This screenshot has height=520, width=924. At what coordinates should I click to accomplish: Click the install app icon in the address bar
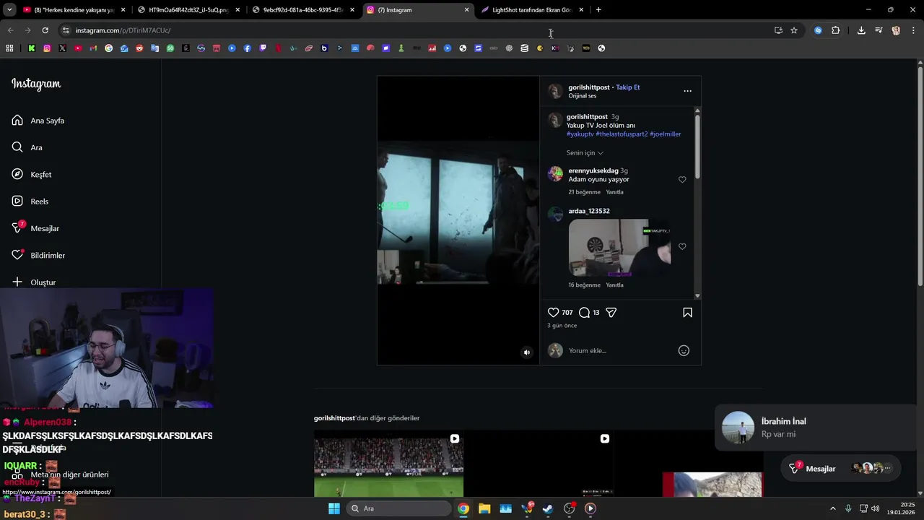[x=778, y=30]
